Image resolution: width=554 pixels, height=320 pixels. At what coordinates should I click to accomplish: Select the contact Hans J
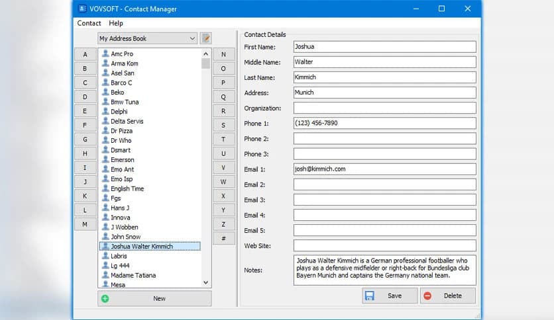[120, 208]
